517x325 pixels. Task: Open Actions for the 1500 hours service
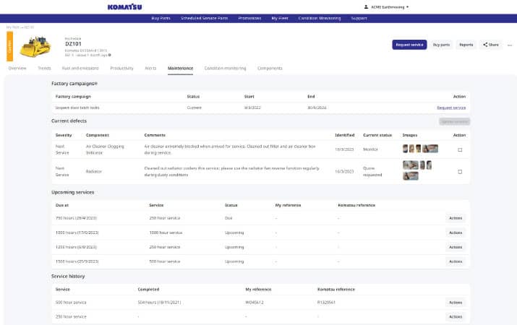pos(455,260)
